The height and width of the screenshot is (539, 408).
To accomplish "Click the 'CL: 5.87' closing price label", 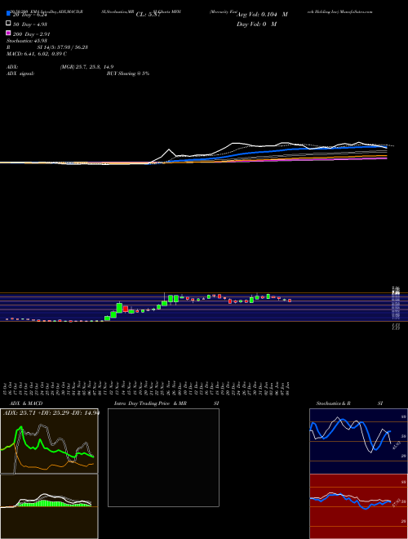I will pyautogui.click(x=149, y=15).
